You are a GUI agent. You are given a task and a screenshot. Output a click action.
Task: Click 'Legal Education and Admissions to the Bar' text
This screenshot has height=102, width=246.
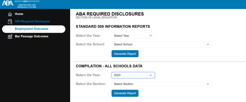(x=27, y=6)
